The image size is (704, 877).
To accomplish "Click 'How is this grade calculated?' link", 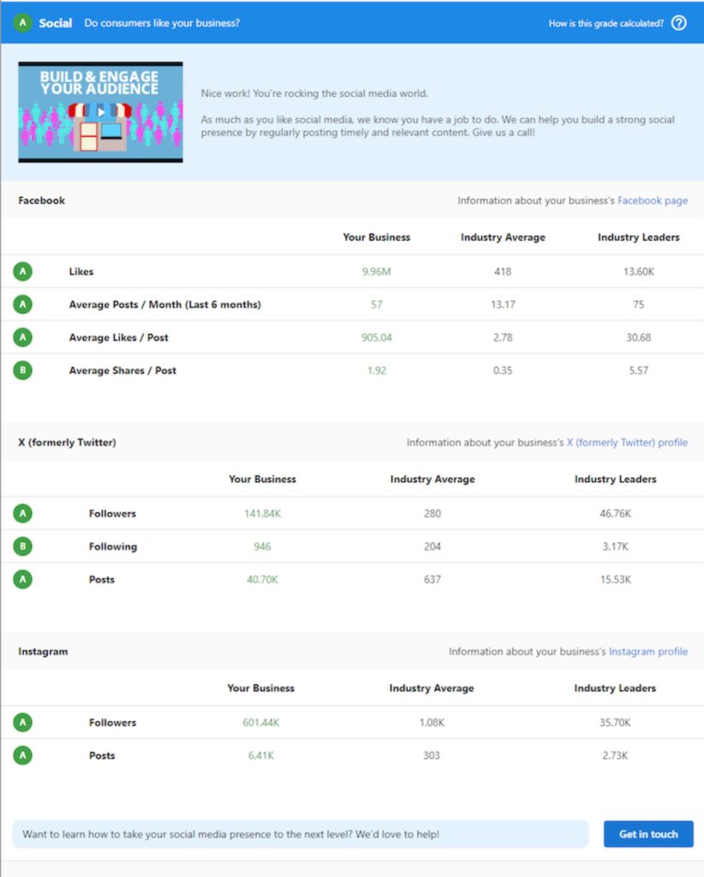I will pyautogui.click(x=606, y=23).
